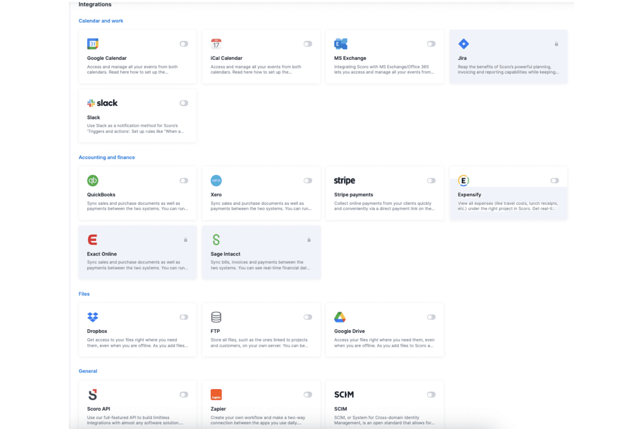Enable the Stripe payments toggle
Screen dimensions: 643x429
[431, 180]
